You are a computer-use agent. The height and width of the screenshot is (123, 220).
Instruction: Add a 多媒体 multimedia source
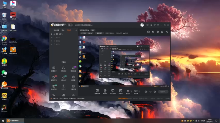(x=120, y=92)
